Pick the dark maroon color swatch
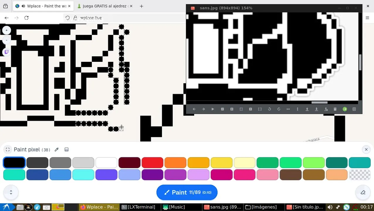374x211 pixels. click(129, 162)
